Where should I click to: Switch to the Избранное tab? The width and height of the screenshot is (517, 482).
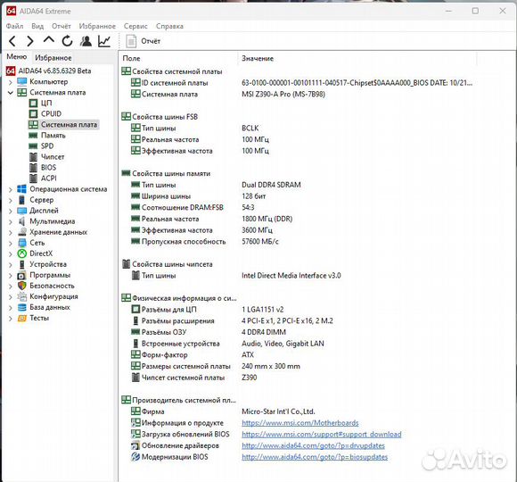pos(53,58)
